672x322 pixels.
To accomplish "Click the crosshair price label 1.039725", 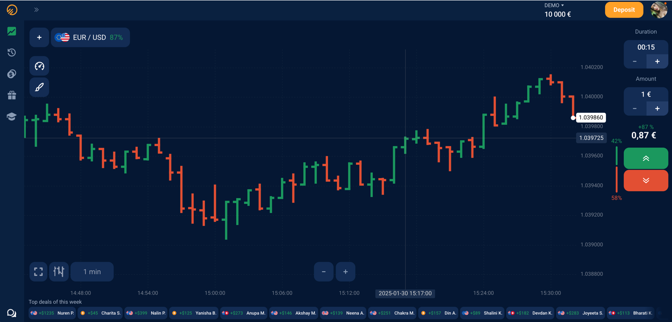I will (x=591, y=138).
